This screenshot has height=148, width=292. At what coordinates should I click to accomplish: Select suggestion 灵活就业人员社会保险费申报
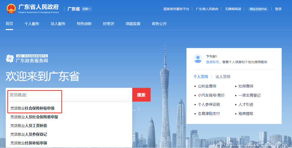pos(34,117)
